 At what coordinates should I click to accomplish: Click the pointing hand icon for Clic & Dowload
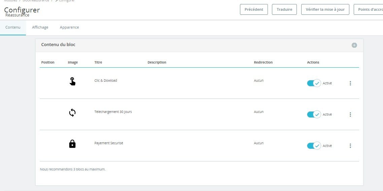72,81
